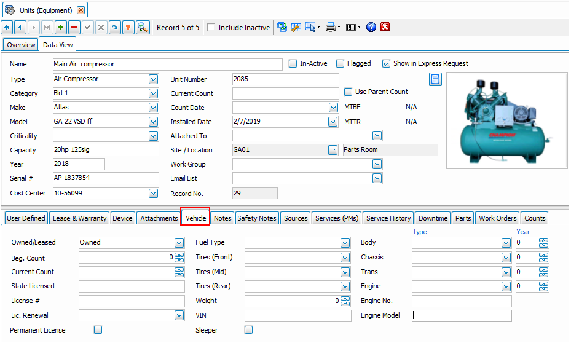
Task: Check the Flagged checkbox
Action: (340, 63)
